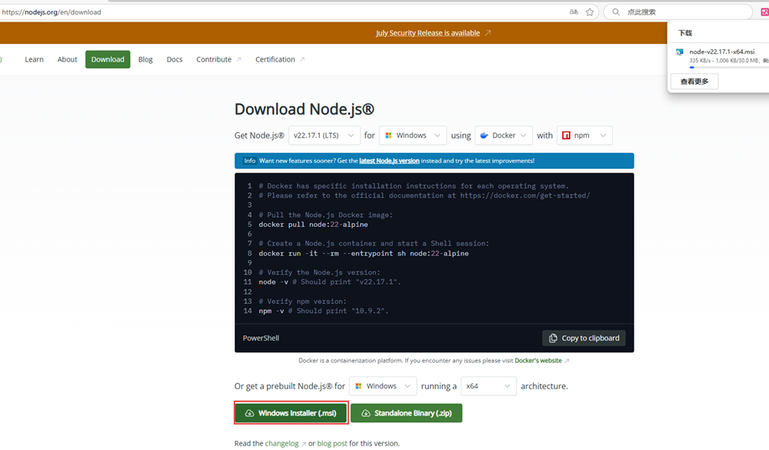This screenshot has height=450, width=769.
Task: Visit the Docker's website link
Action: pos(538,361)
